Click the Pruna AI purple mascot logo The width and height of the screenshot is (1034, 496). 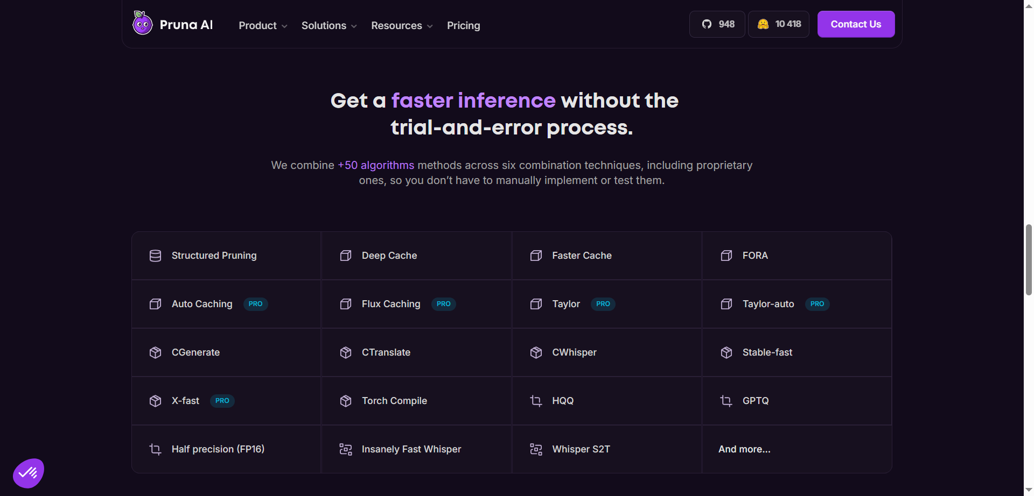click(x=142, y=23)
